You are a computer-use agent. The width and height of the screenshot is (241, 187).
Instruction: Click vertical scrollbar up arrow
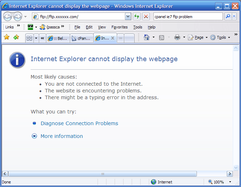click(236, 48)
